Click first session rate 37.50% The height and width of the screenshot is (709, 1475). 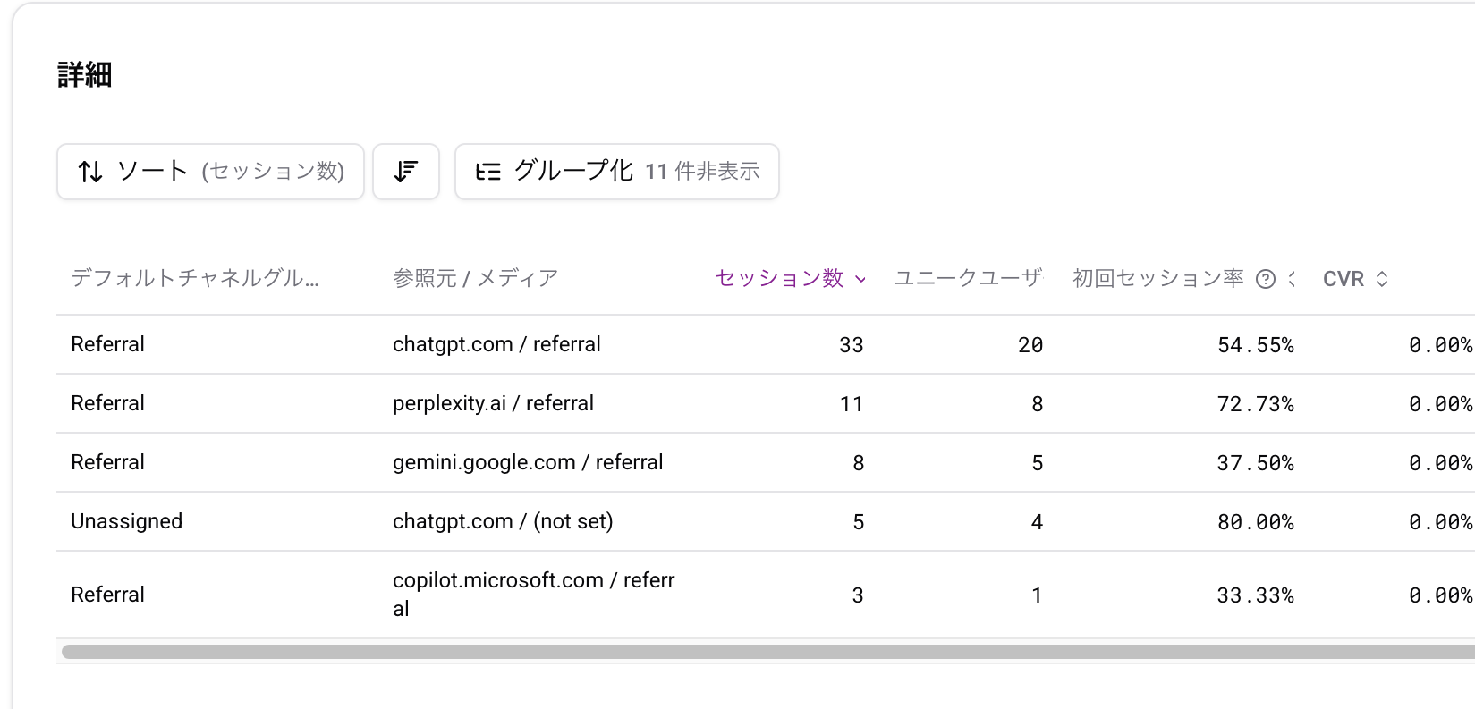(1256, 463)
